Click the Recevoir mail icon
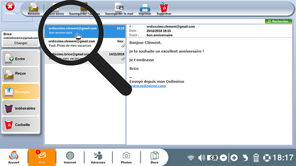296x166 pixels. [x=34, y=9]
